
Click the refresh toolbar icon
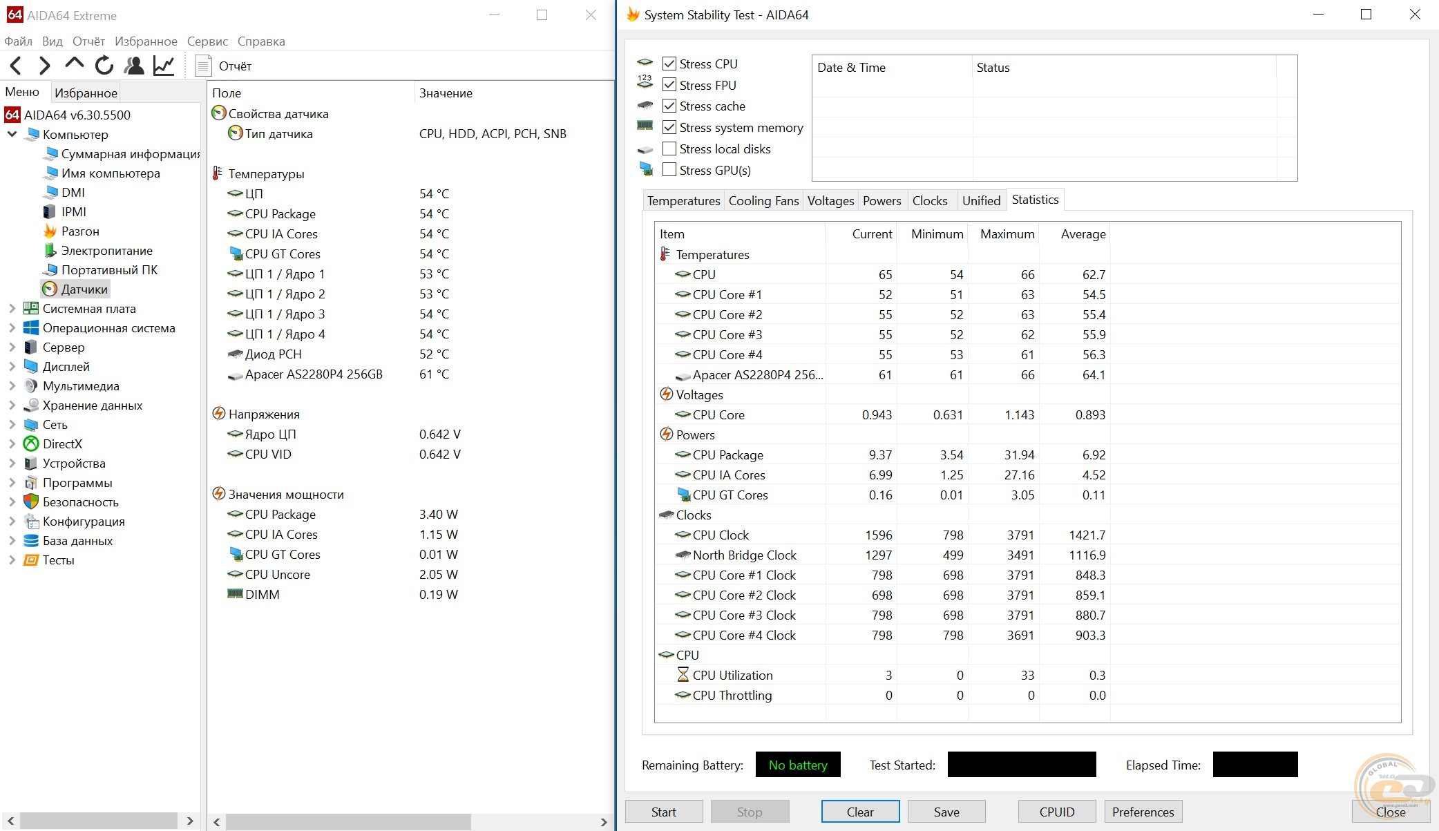(x=104, y=66)
